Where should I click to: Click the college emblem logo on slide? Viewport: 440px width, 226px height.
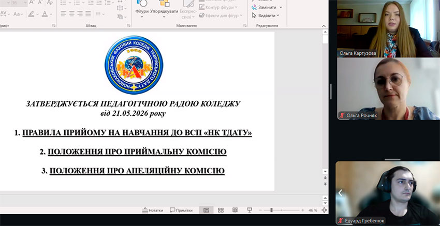[x=134, y=65]
